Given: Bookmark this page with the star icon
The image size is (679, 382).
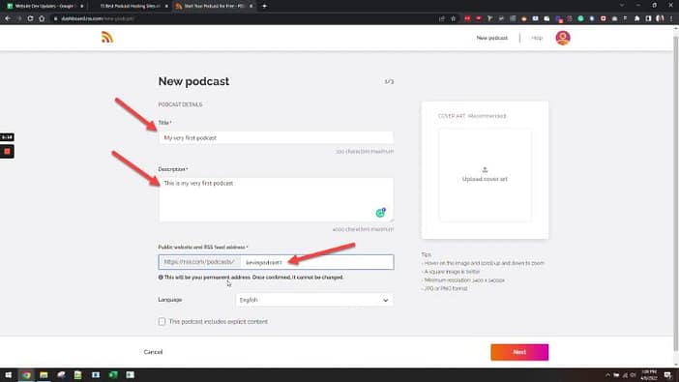Looking at the screenshot, I should point(454,18).
